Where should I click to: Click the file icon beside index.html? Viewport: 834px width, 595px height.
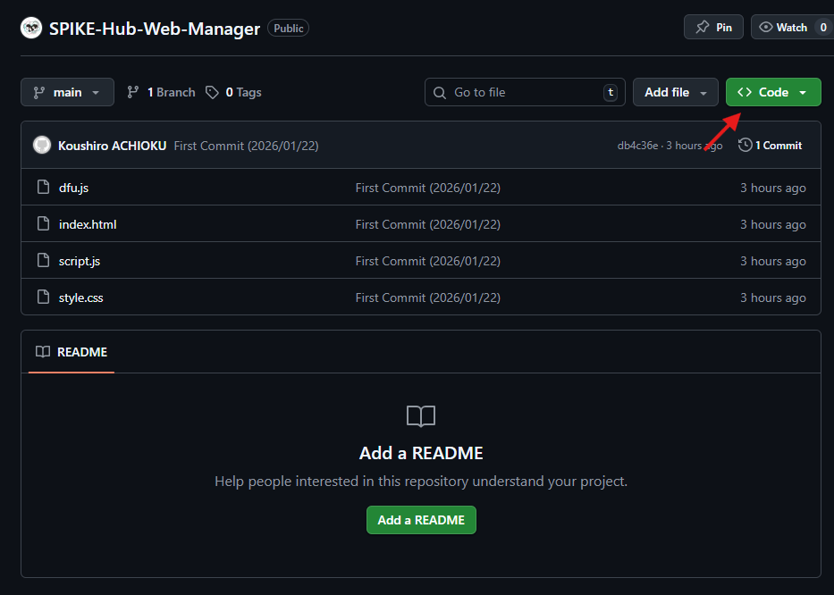pyautogui.click(x=43, y=223)
